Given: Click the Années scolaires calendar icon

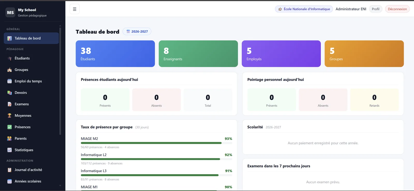Looking at the screenshot, I should coord(10,181).
